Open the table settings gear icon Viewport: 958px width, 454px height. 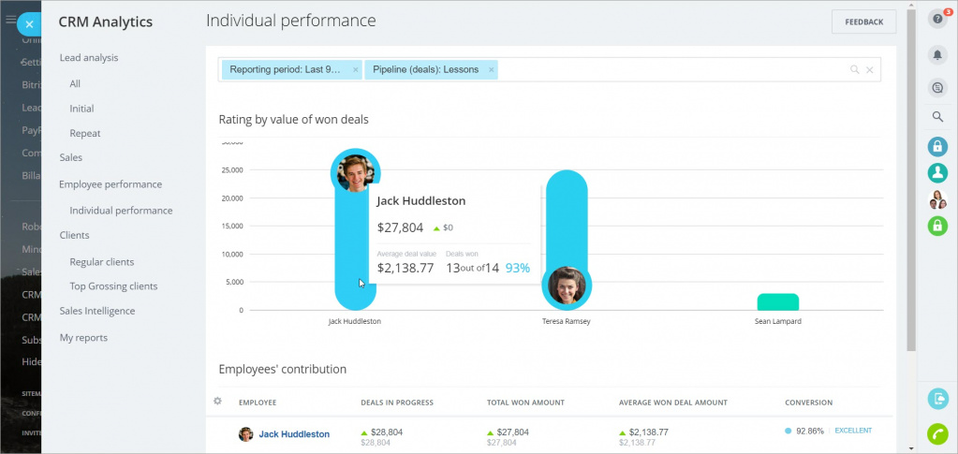click(218, 402)
